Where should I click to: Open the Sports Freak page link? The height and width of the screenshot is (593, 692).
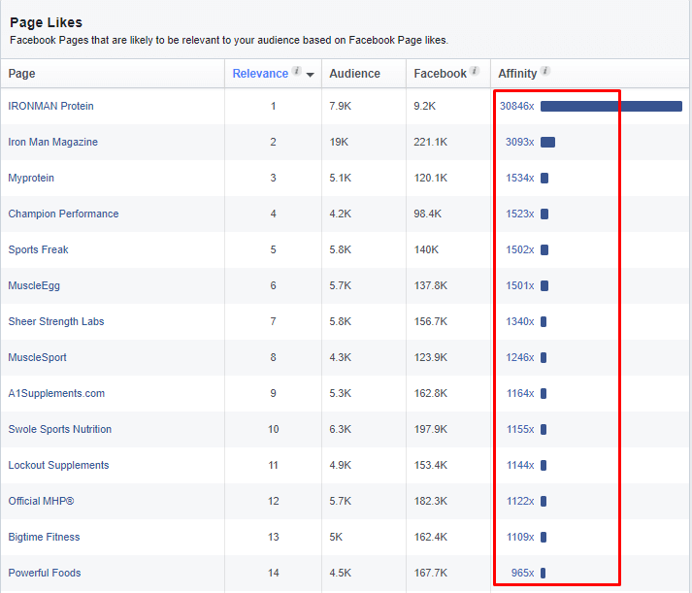pyautogui.click(x=39, y=249)
